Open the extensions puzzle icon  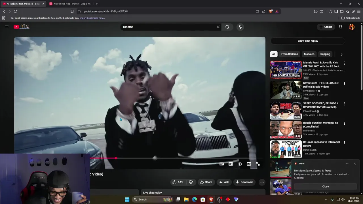pyautogui.click(x=316, y=11)
